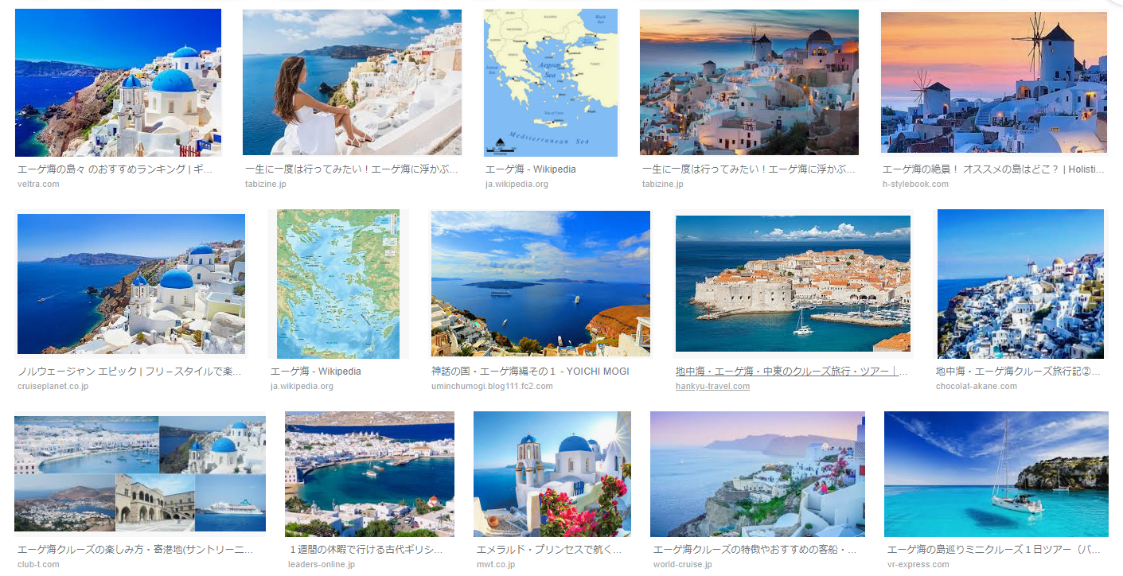This screenshot has height=576, width=1123.
Task: Open the woman in white dress image
Action: 352,82
